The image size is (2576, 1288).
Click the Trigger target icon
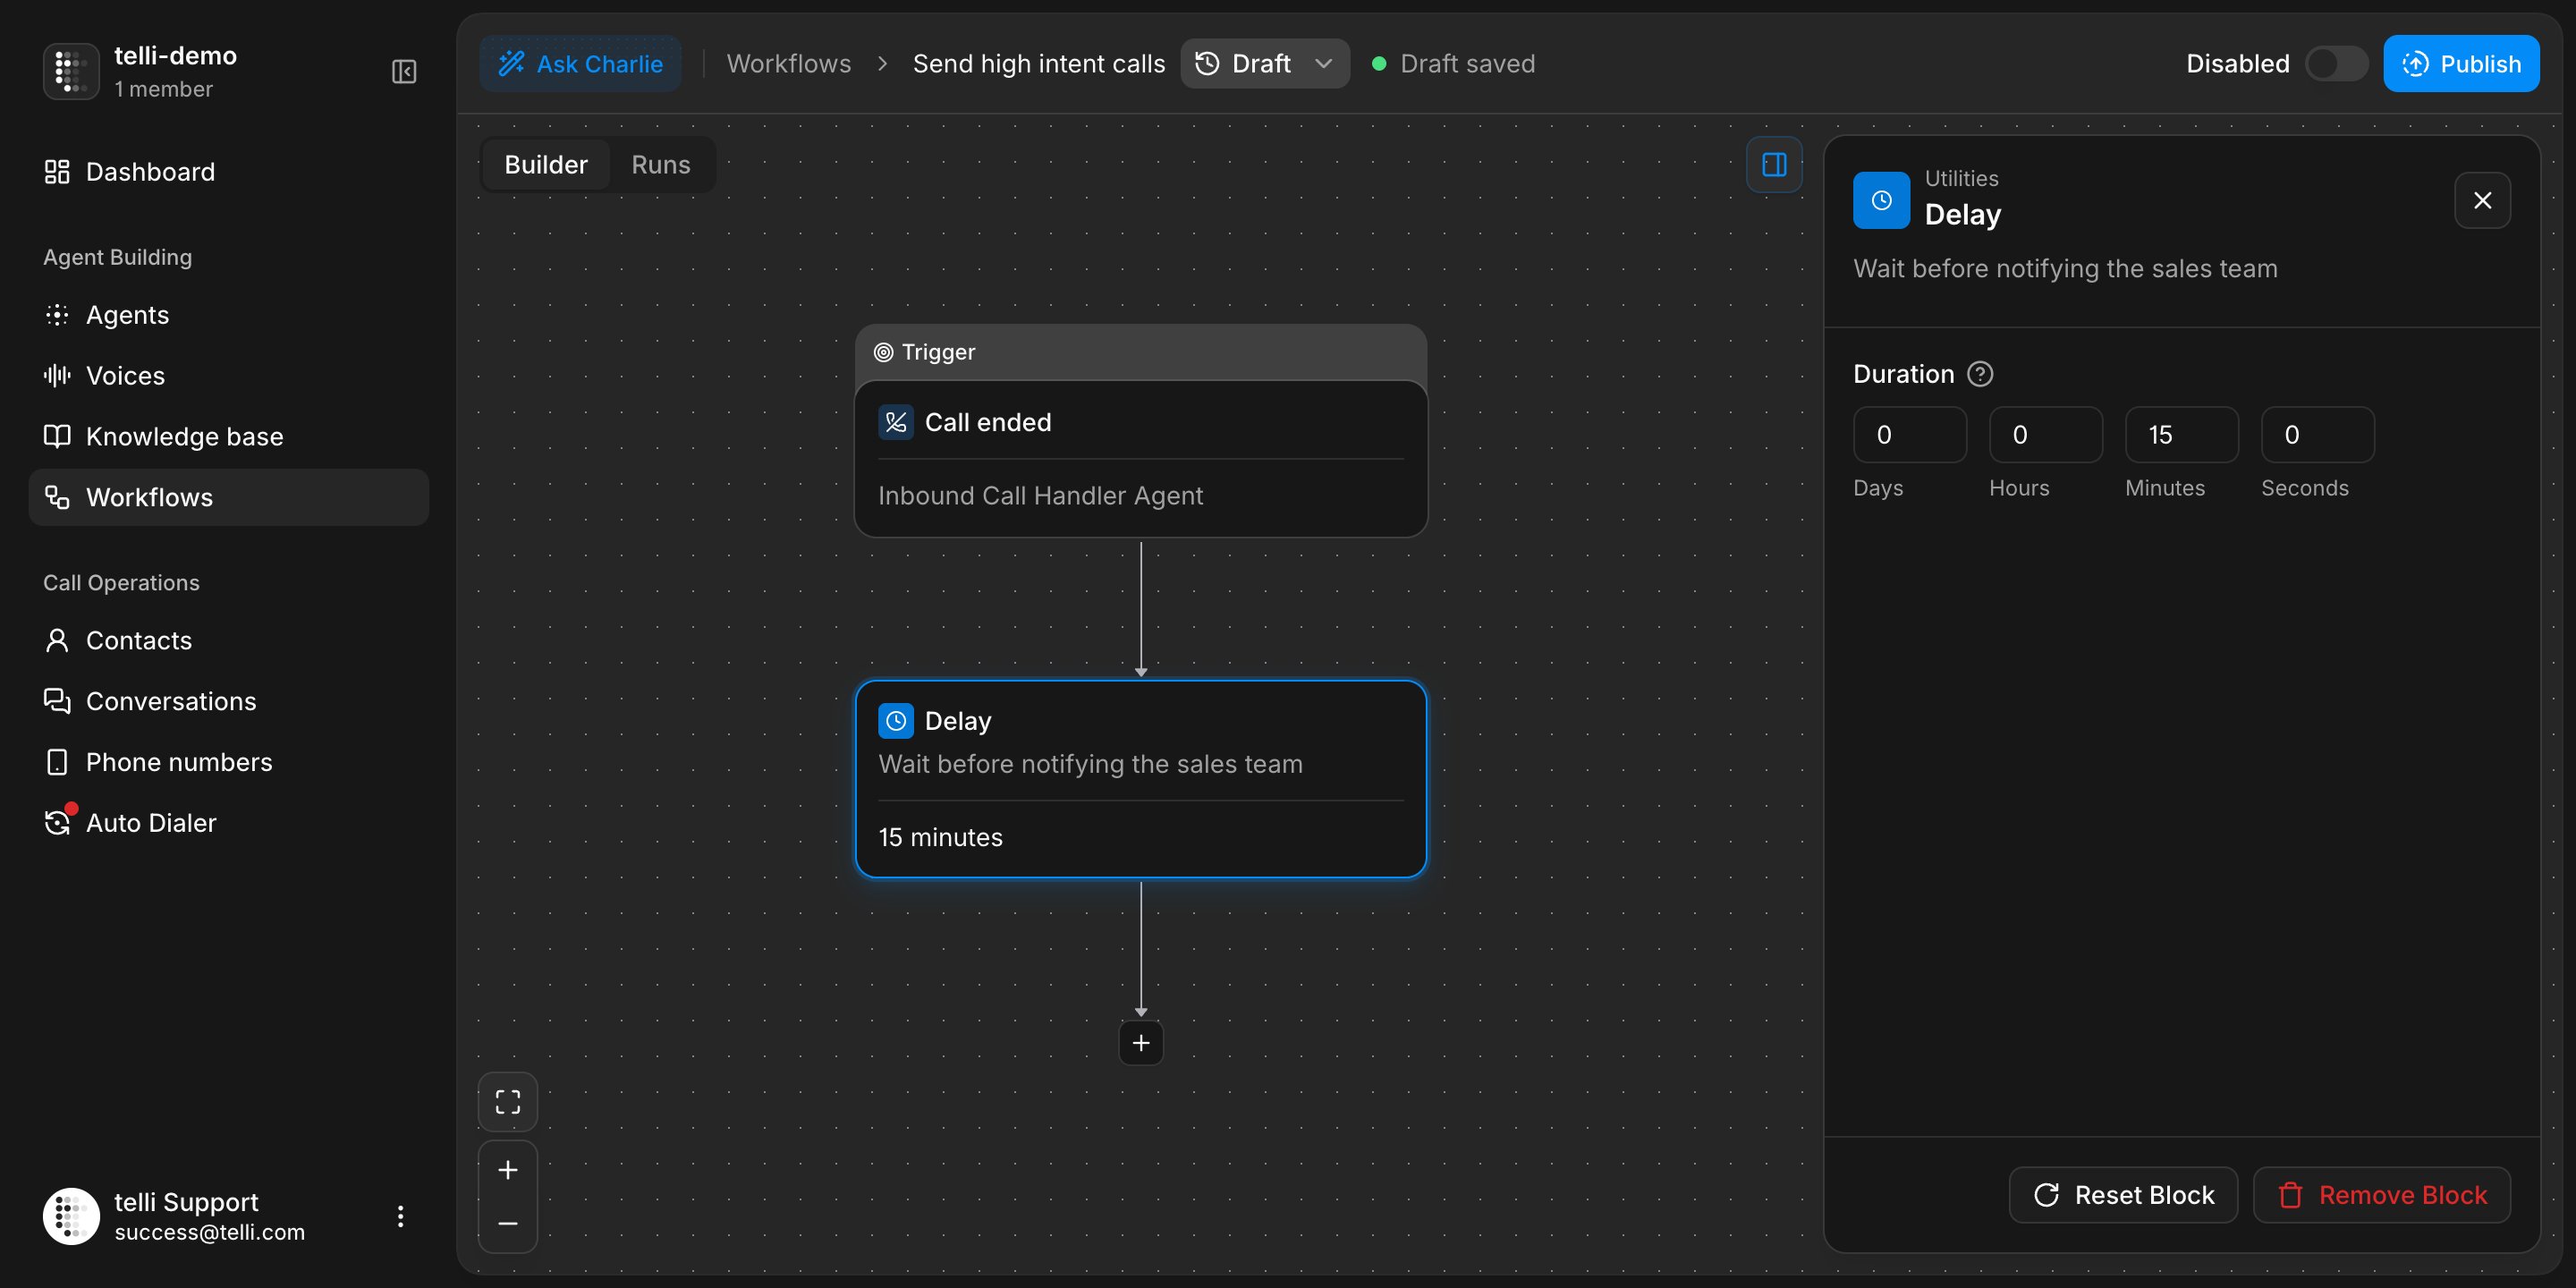coord(883,352)
